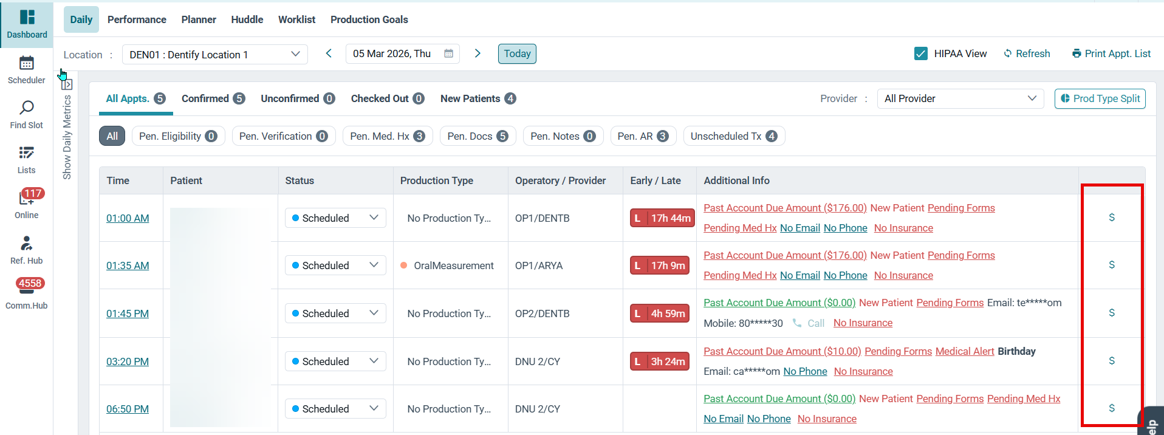Open the Lists icon in sidebar
Screen dimensions: 1164x435
point(26,152)
